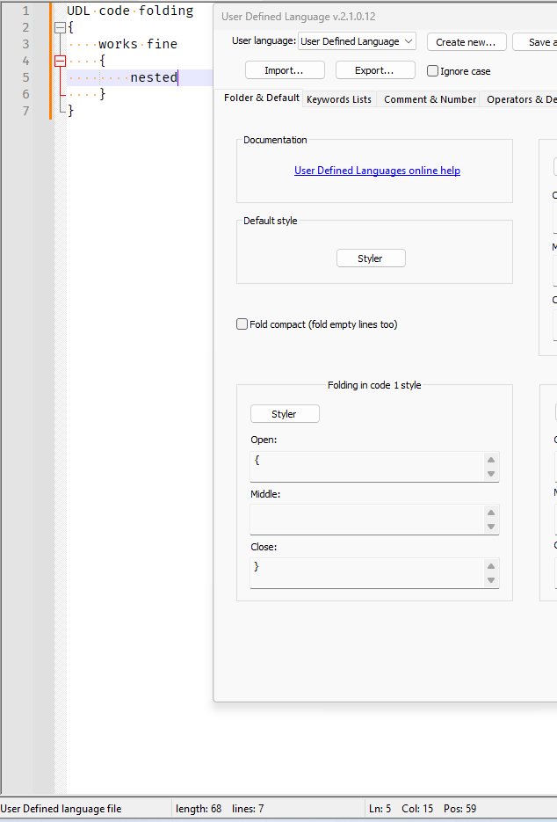Open the User language dropdown
Viewport: 557px width, 822px height.
pos(406,40)
